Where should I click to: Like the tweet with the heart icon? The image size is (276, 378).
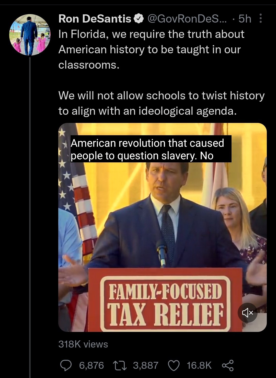[174, 365]
